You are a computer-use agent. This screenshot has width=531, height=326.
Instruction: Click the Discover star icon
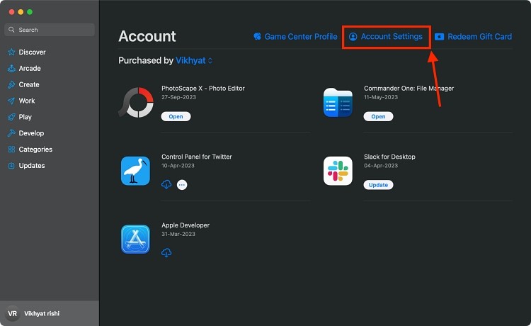11,52
